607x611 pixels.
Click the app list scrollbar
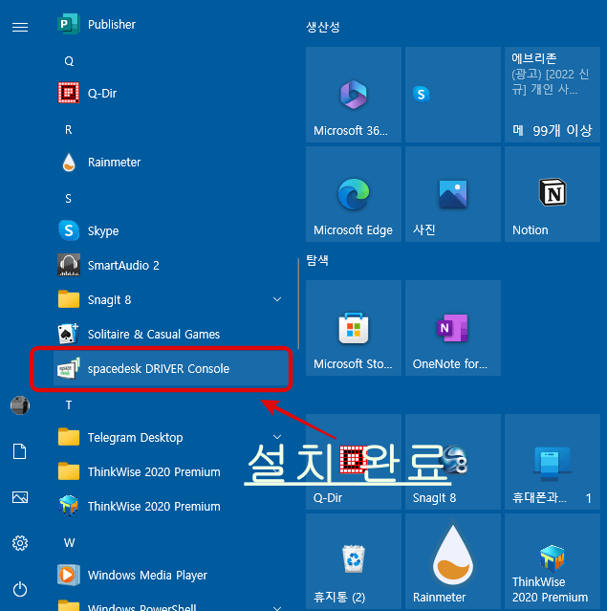[298, 303]
